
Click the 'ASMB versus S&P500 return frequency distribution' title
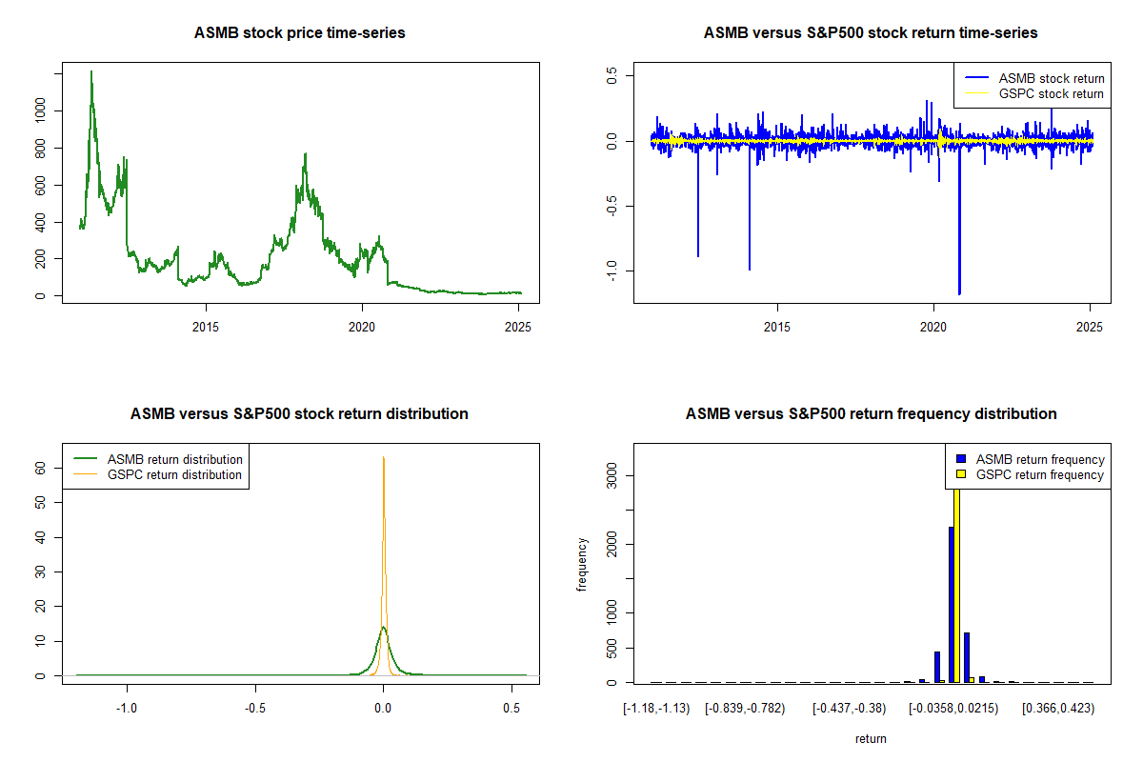871,413
